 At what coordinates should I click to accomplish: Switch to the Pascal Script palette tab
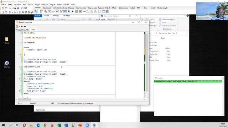pyautogui.click(x=162, y=8)
